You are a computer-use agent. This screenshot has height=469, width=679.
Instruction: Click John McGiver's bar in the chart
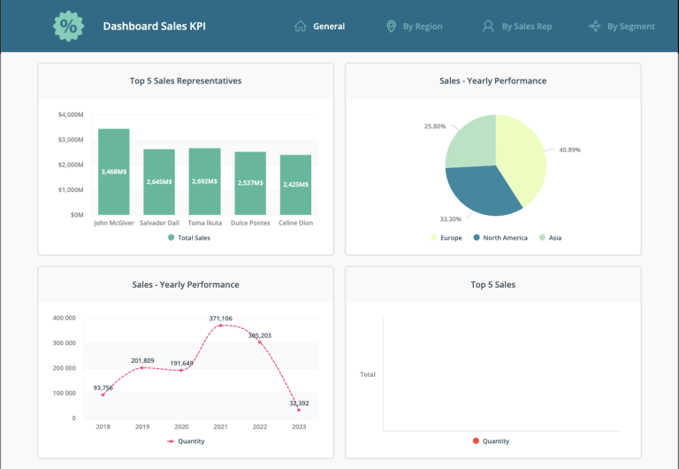tap(113, 172)
